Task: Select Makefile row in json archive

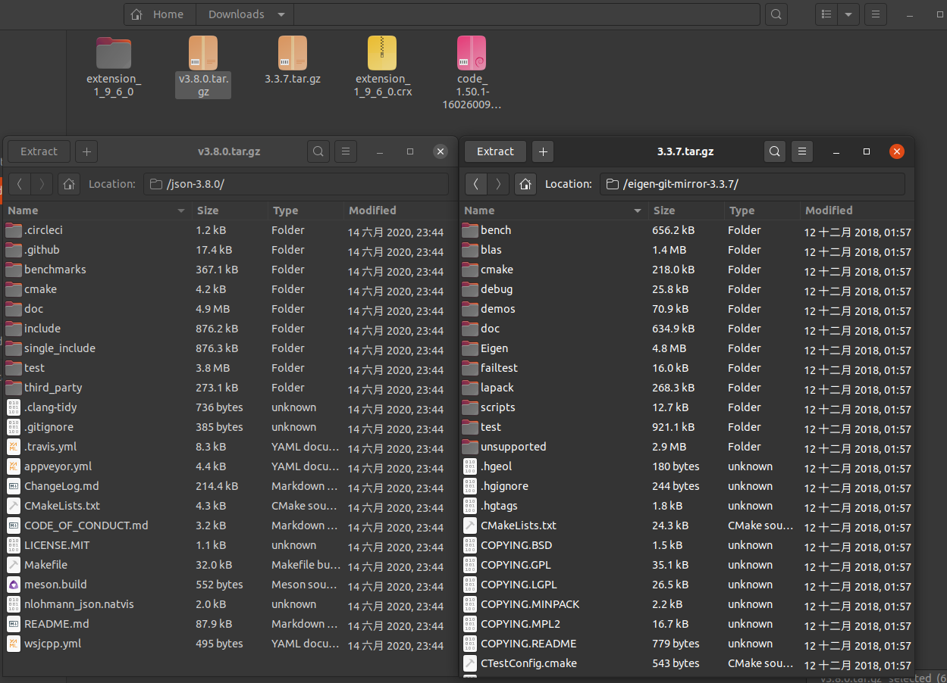Action: click(230, 565)
